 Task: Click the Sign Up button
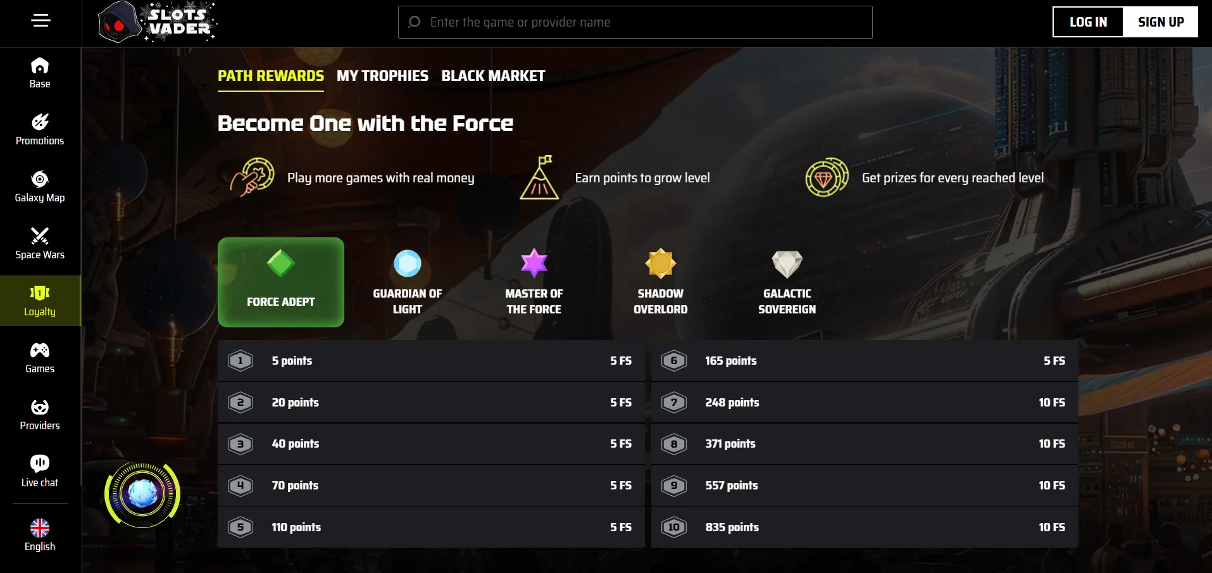pos(1161,22)
